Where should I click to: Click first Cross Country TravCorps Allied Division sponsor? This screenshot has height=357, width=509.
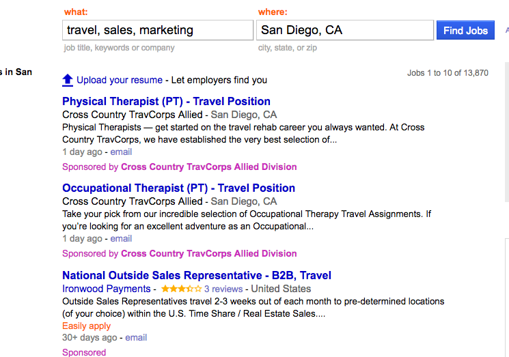point(209,167)
